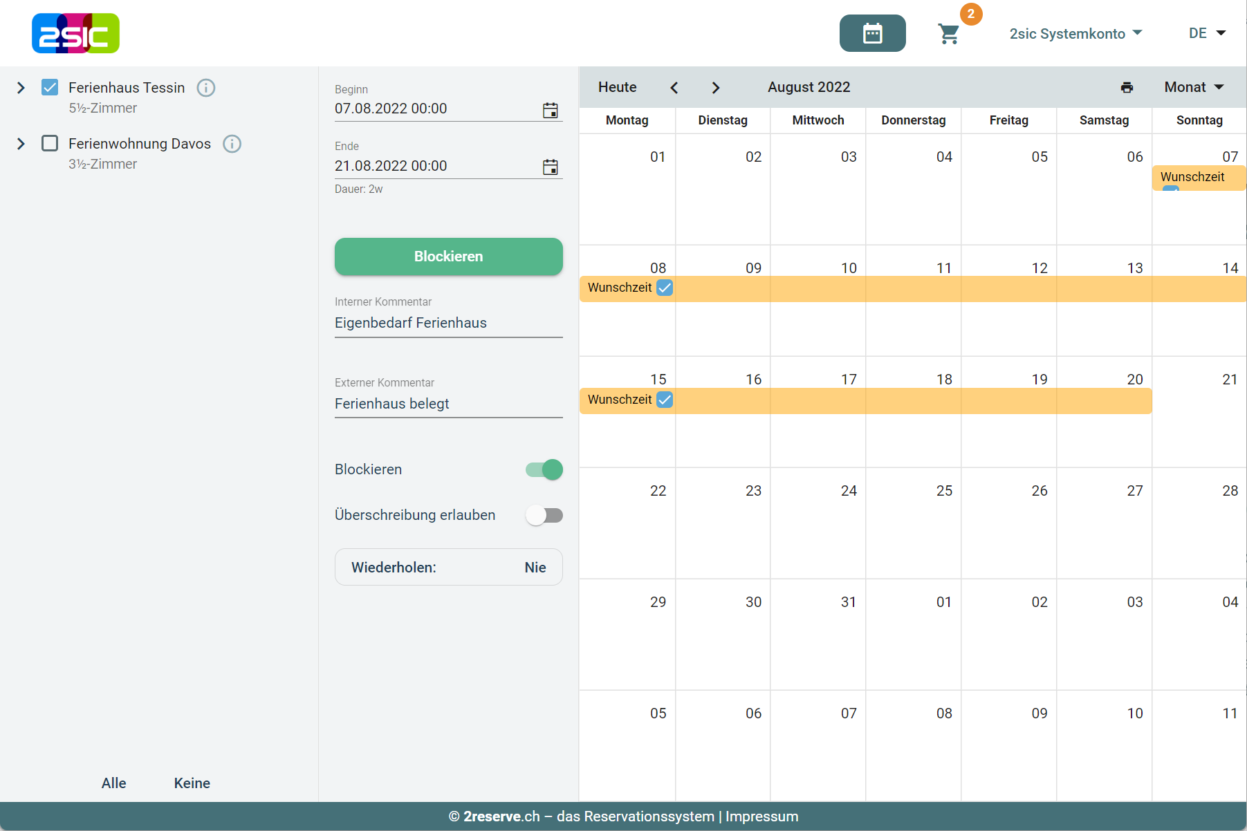Open date picker for Beginn field
This screenshot has height=831, width=1247.
click(x=551, y=110)
